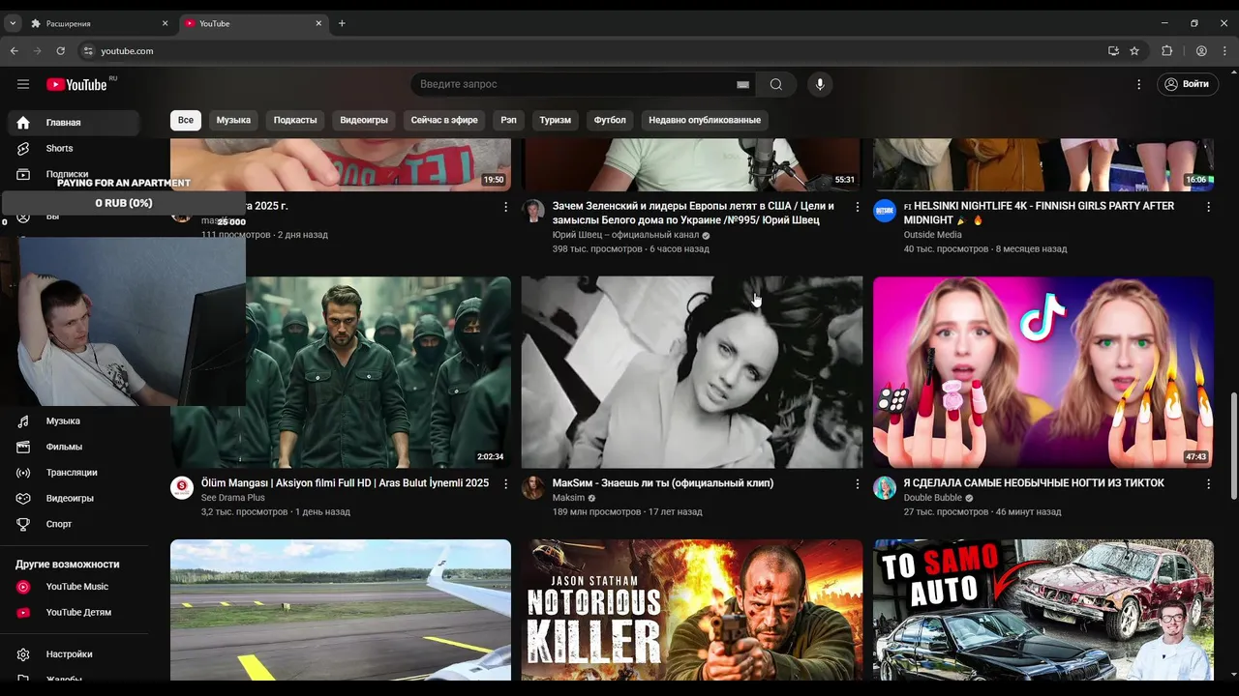The image size is (1239, 696).
Task: Open options menu for the 2025 г. video
Action: coord(505,207)
